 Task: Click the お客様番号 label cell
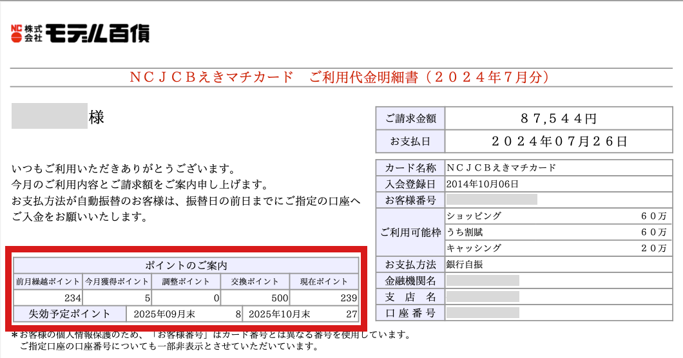(x=410, y=200)
